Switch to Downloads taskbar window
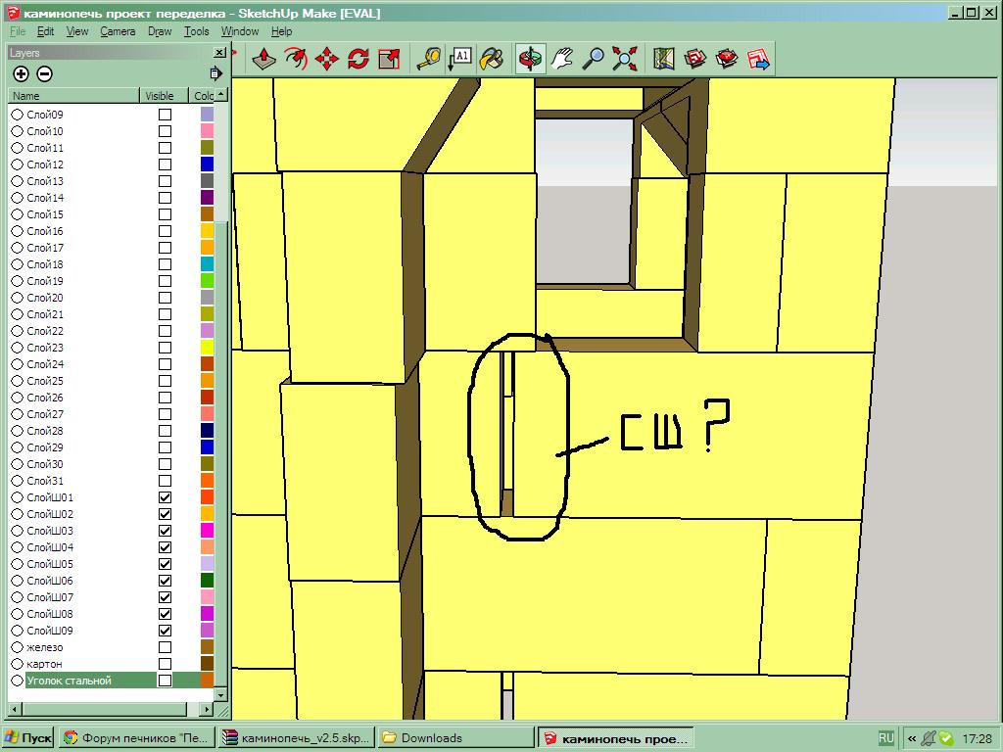This screenshot has height=752, width=1003. pyautogui.click(x=454, y=738)
